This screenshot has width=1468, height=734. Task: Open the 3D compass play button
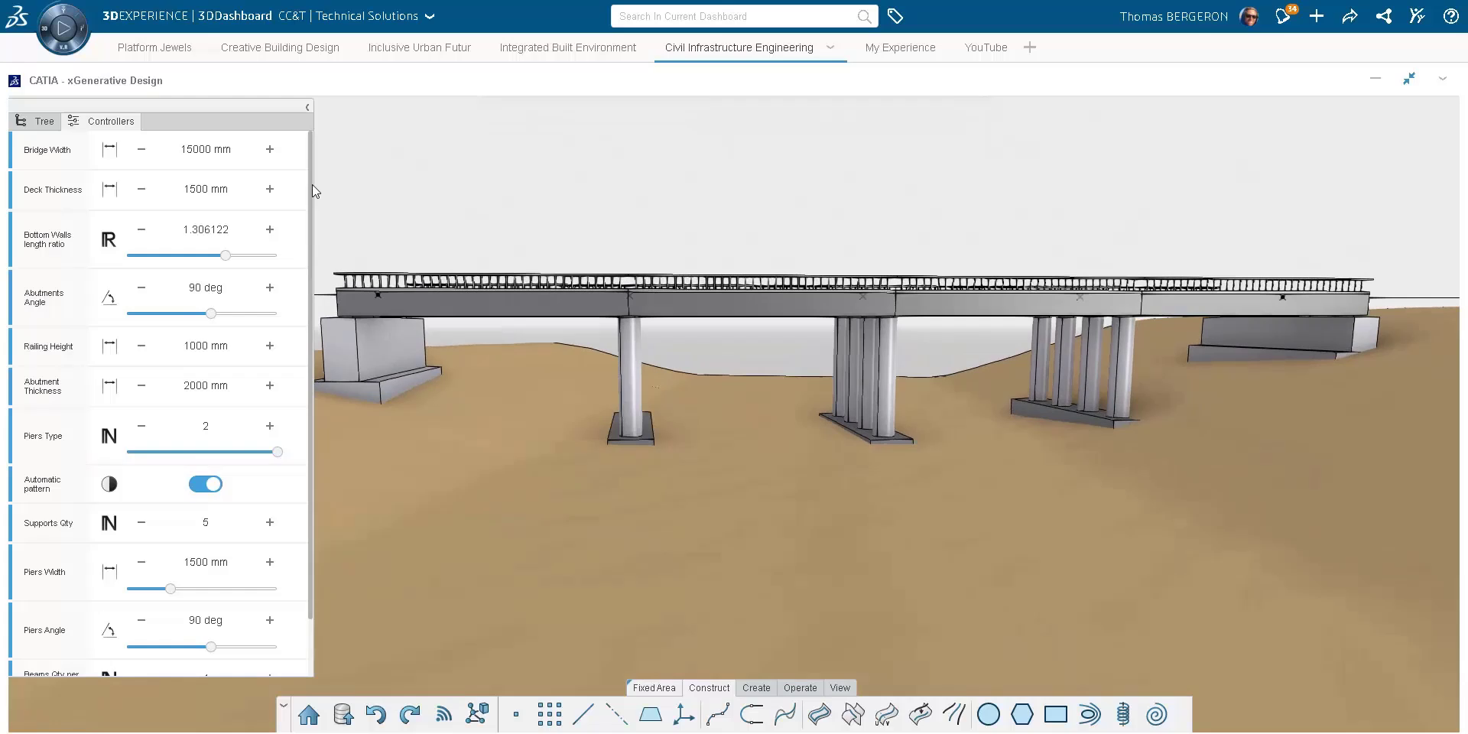point(63,28)
